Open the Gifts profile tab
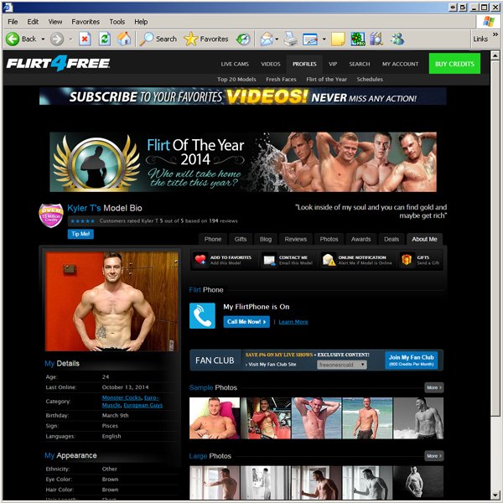The width and height of the screenshot is (503, 503). pos(241,239)
